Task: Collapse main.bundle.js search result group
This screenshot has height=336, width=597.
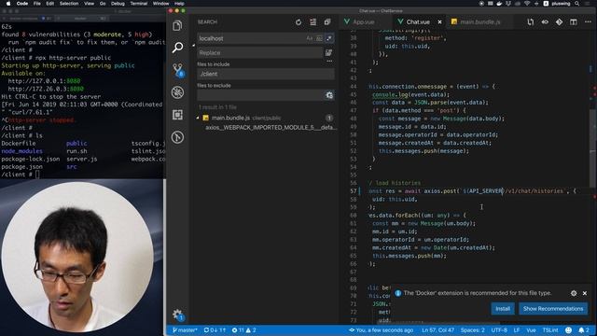Action: pos(198,119)
